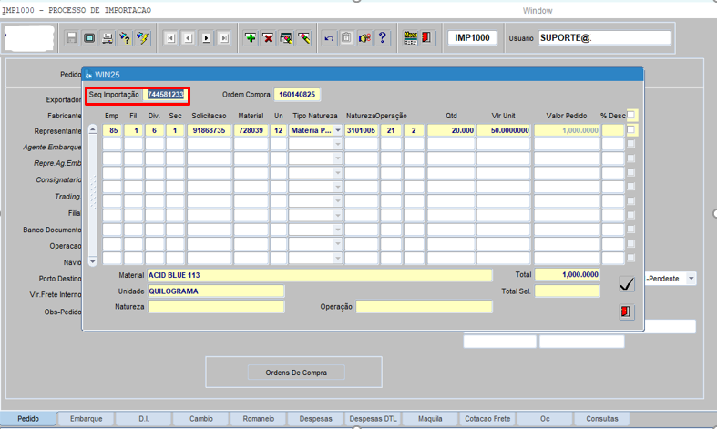
Task: Insert new record with green plus icon
Action: 251,38
